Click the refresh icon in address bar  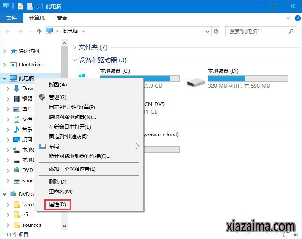(216, 32)
